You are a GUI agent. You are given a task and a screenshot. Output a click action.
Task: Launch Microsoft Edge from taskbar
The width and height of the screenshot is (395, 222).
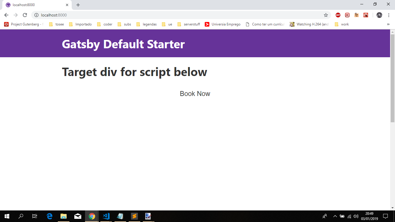(49, 216)
